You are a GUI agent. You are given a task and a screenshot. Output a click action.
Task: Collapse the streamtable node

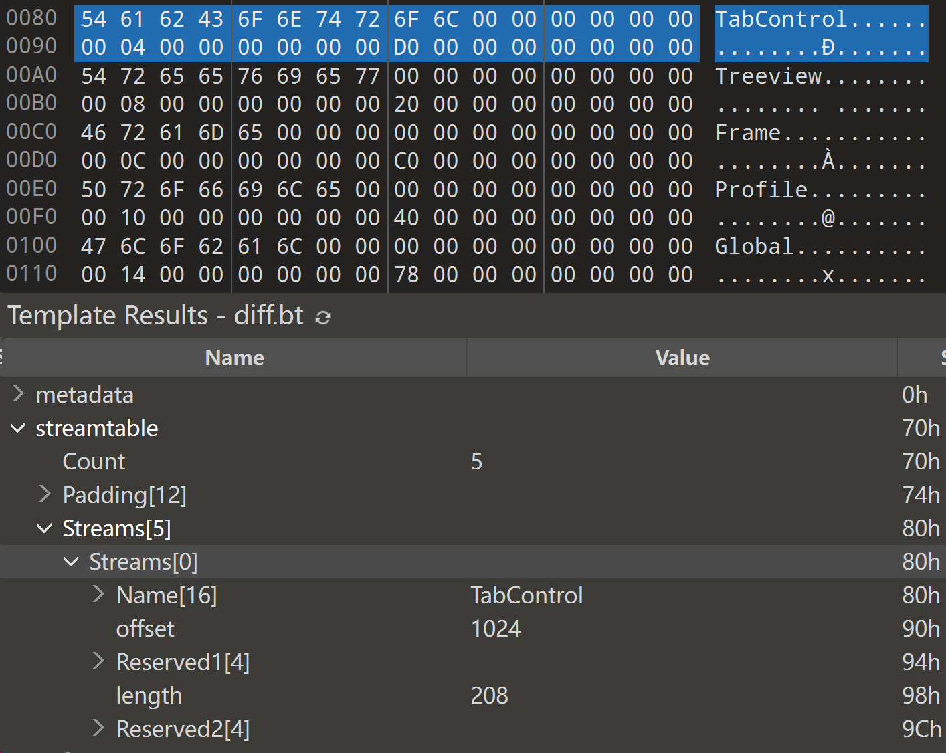click(18, 428)
